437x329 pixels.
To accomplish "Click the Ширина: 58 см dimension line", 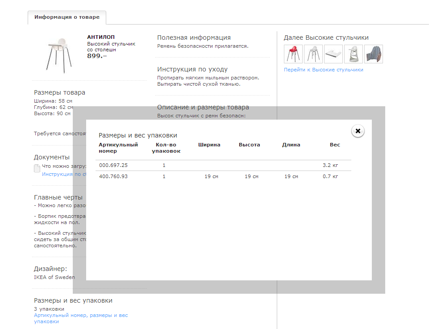I will (53, 101).
